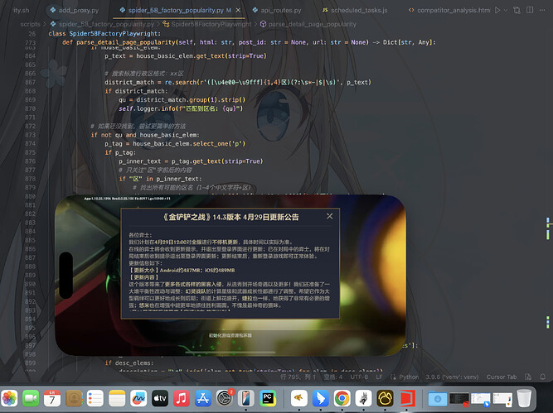Image resolution: width=553 pixels, height=413 pixels.
Task: Click the feedback icon in status bar
Action: pyautogui.click(x=528, y=377)
